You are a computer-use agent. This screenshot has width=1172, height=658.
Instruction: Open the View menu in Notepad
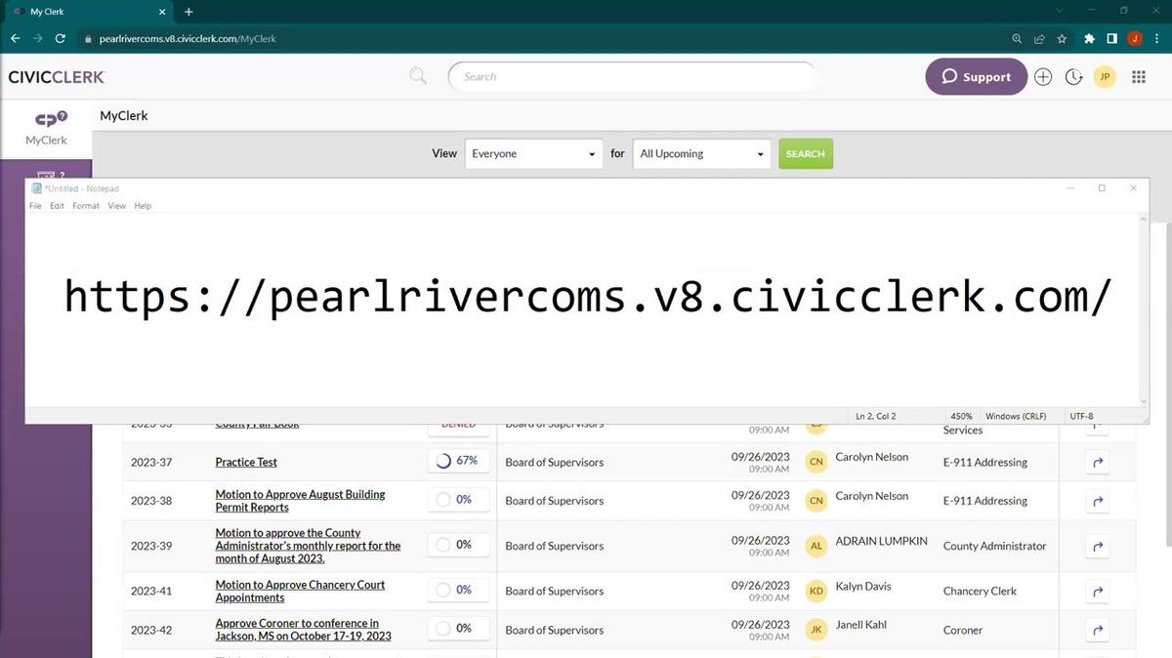[117, 206]
